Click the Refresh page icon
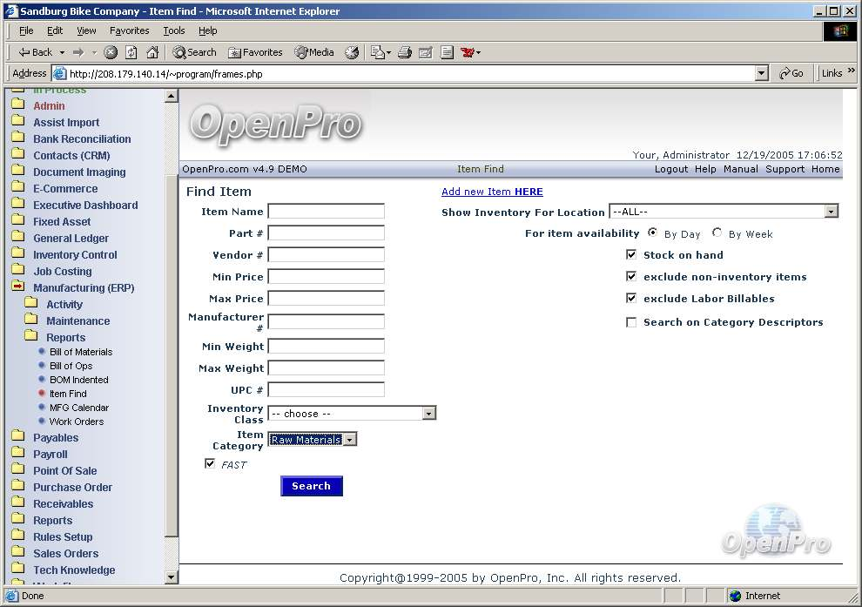Image resolution: width=862 pixels, height=607 pixels. (x=131, y=52)
